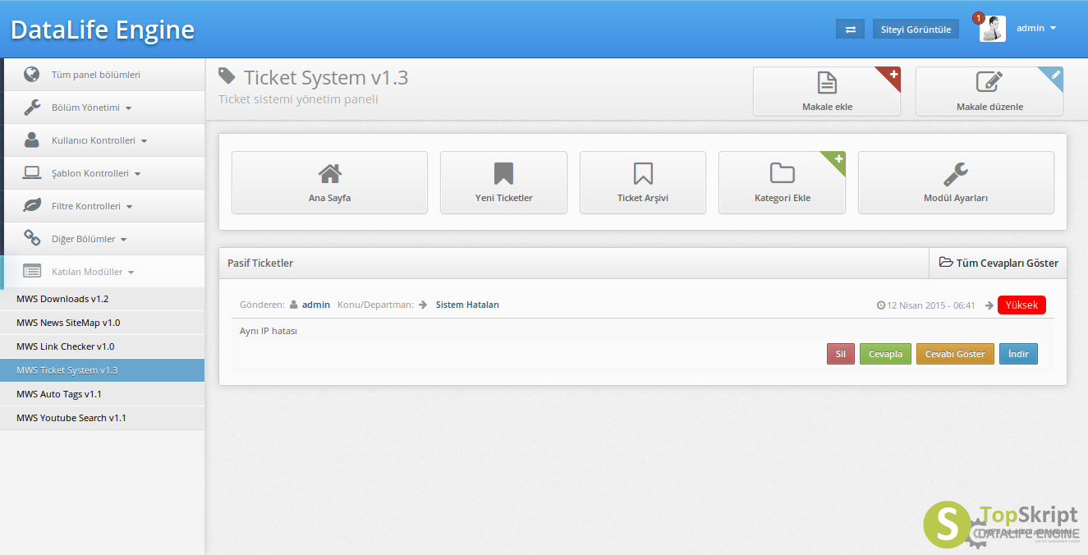Click the Makale düzenle label text
Viewport: 1088px width, 555px height.
(x=989, y=107)
